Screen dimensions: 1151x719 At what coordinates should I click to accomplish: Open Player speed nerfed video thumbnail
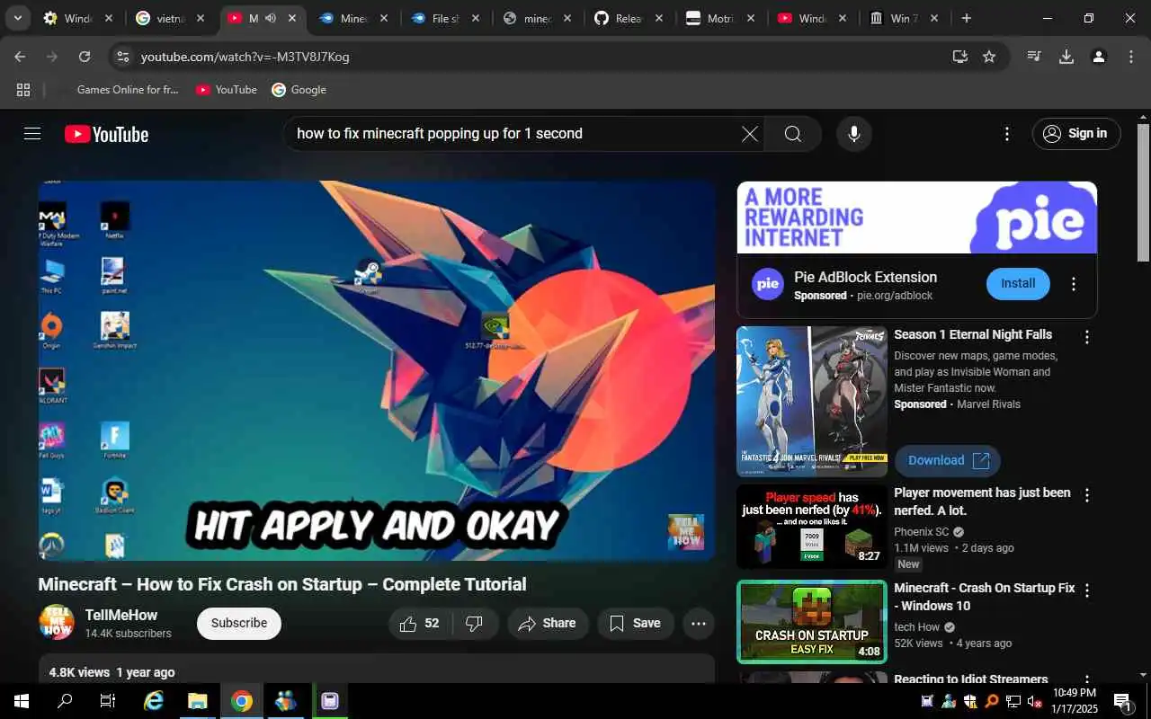pos(811,527)
